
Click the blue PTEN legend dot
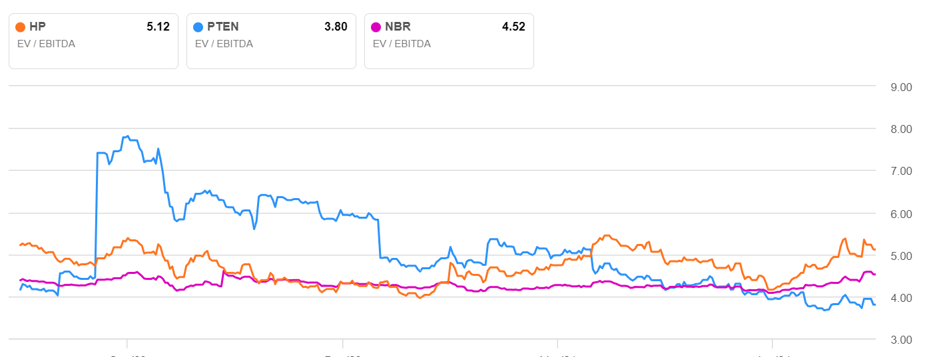tap(198, 27)
